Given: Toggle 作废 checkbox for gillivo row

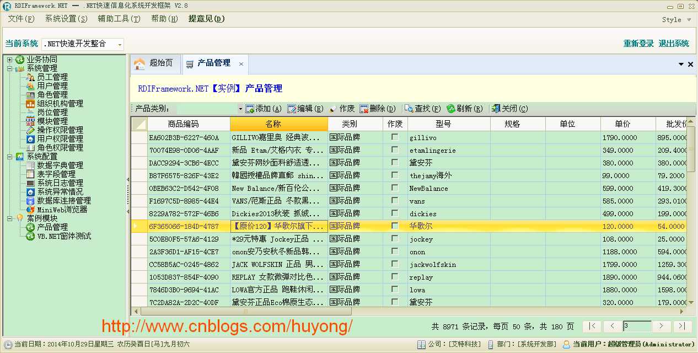Looking at the screenshot, I should tap(395, 137).
